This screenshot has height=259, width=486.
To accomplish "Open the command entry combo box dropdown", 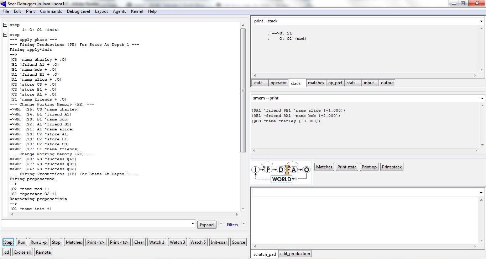I will 193,224.
